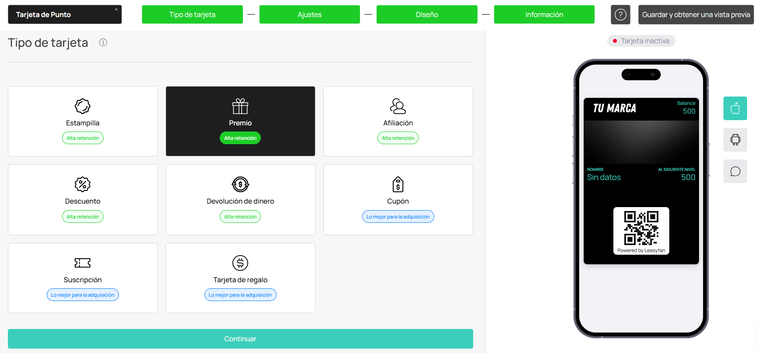Select the Afiliación members icon
The image size is (758, 353).
(398, 106)
